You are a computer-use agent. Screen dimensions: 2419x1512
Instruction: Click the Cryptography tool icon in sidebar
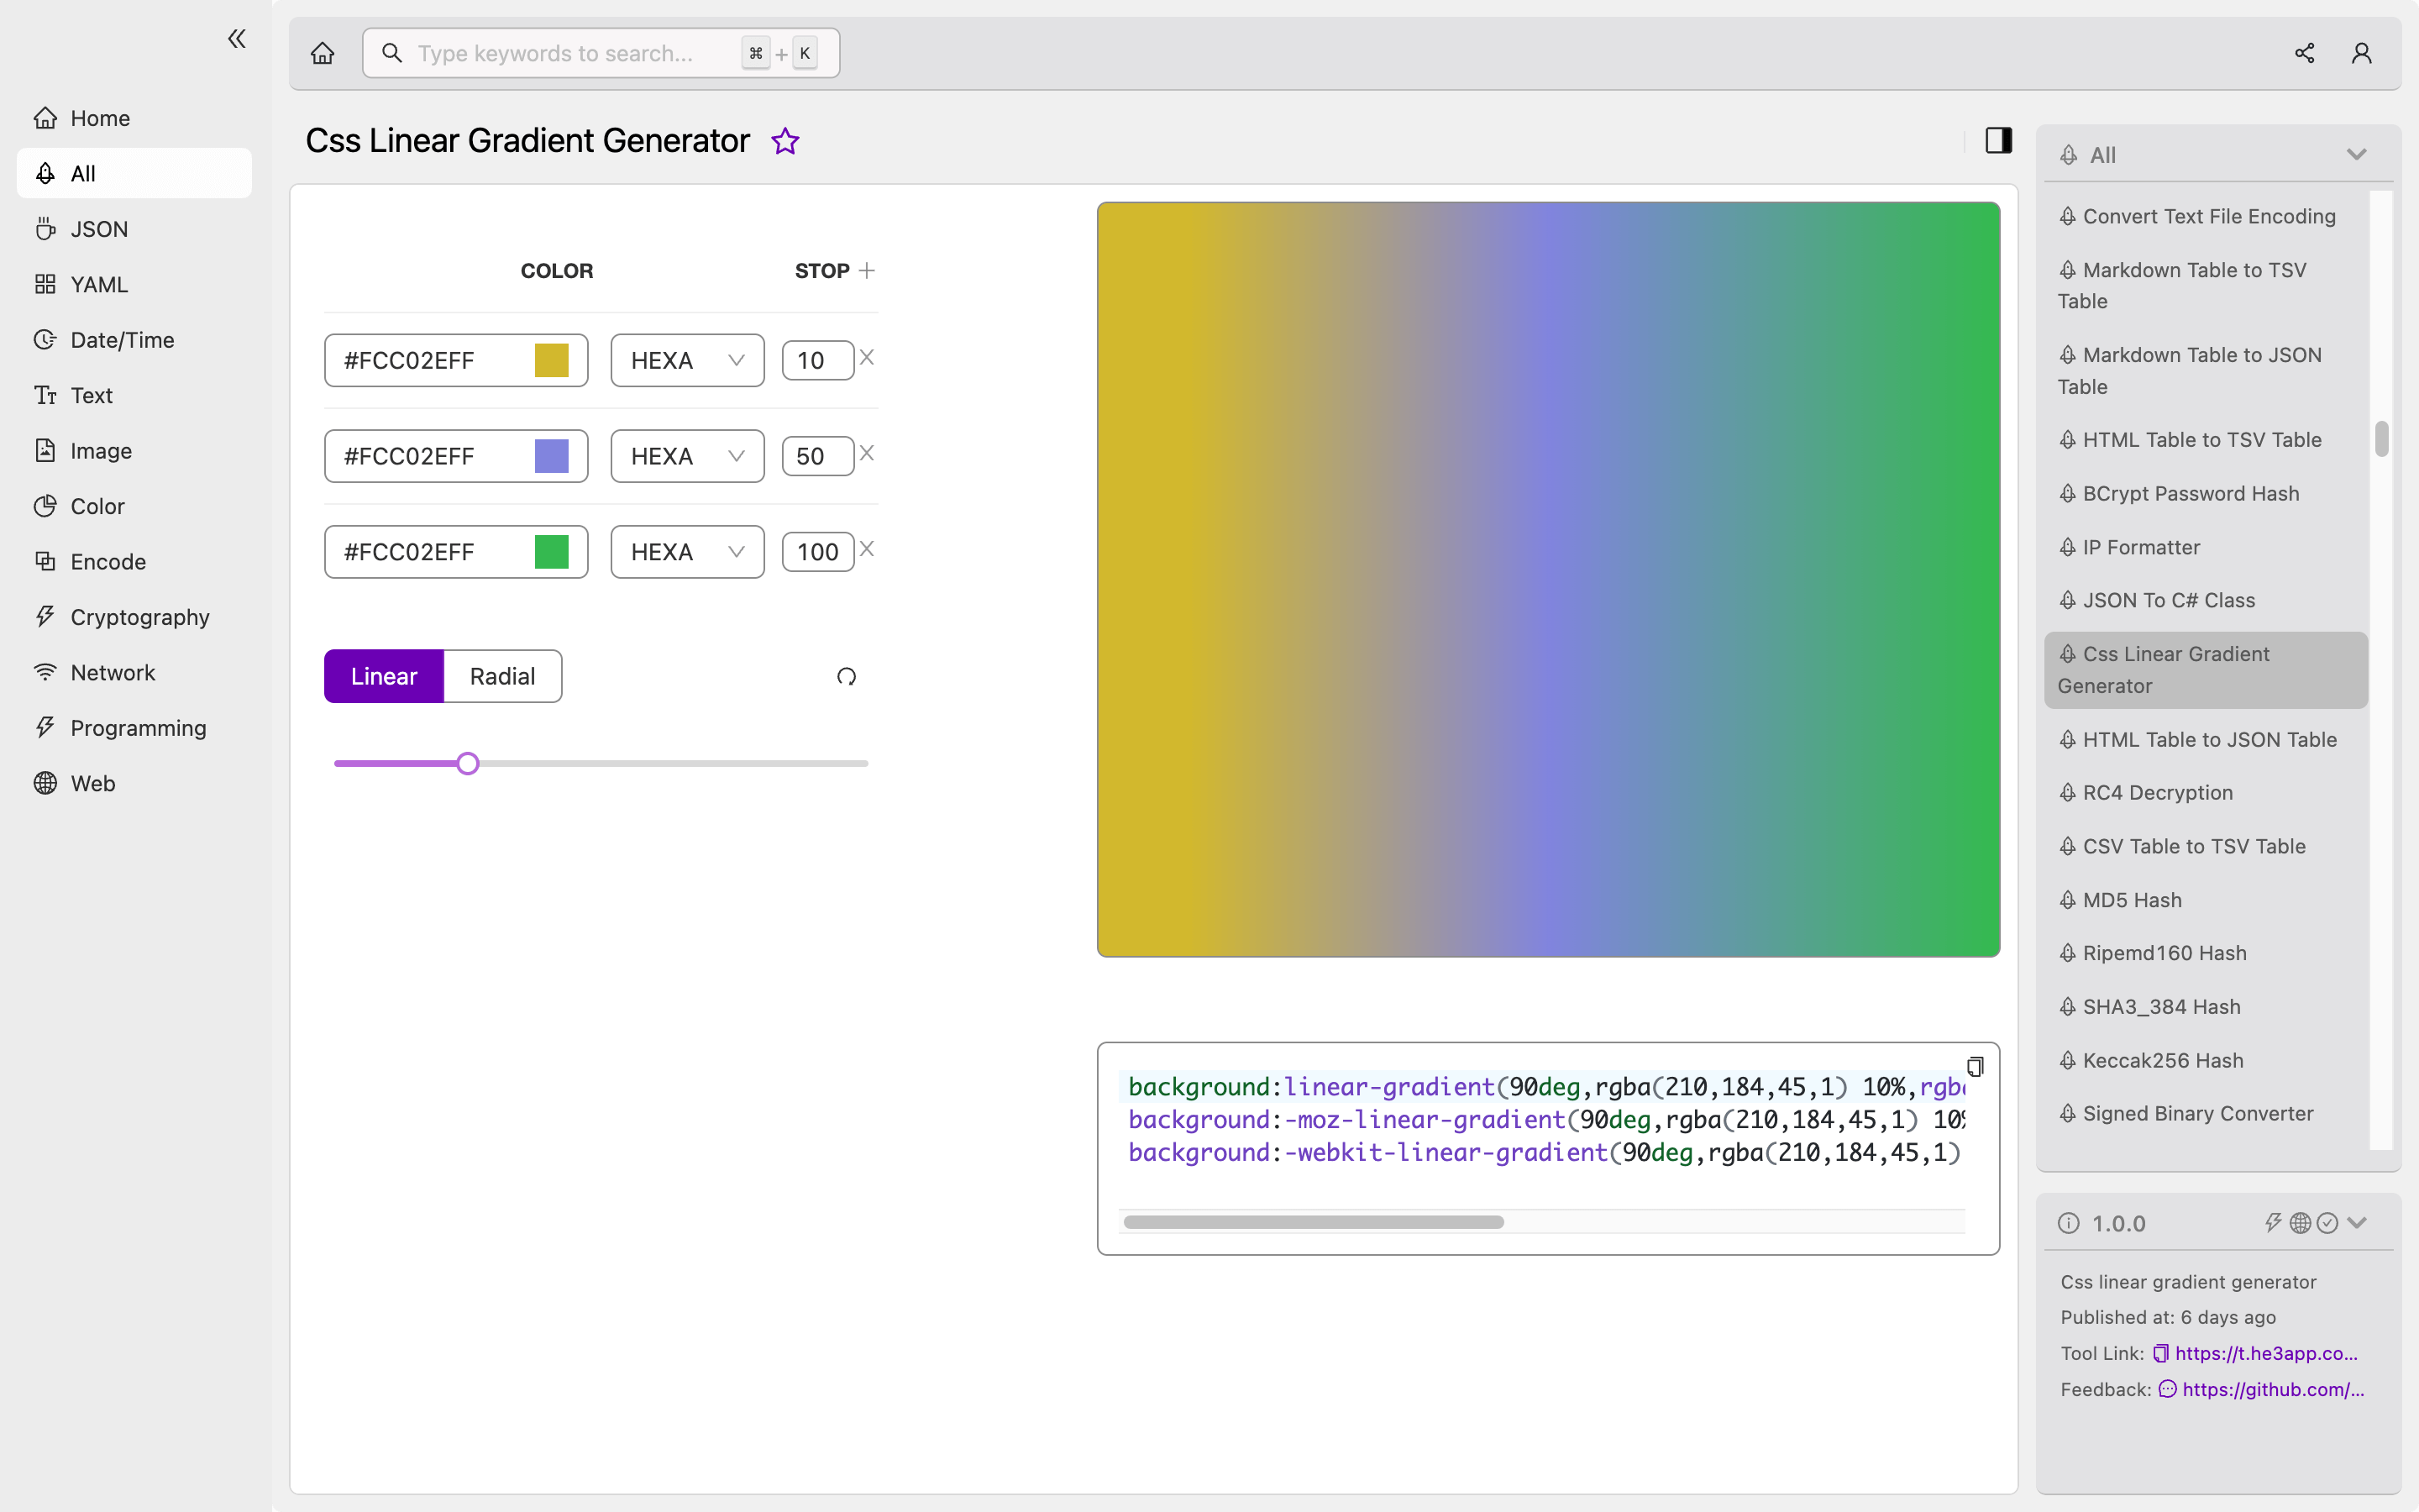click(x=44, y=617)
